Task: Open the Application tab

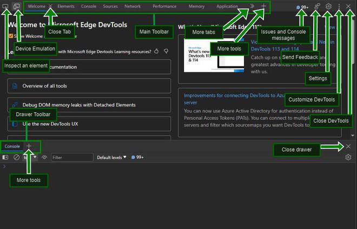Action: coord(227,6)
